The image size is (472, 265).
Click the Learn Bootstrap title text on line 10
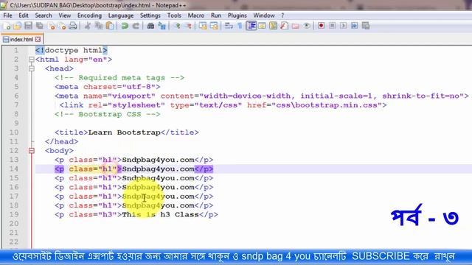coord(124,132)
